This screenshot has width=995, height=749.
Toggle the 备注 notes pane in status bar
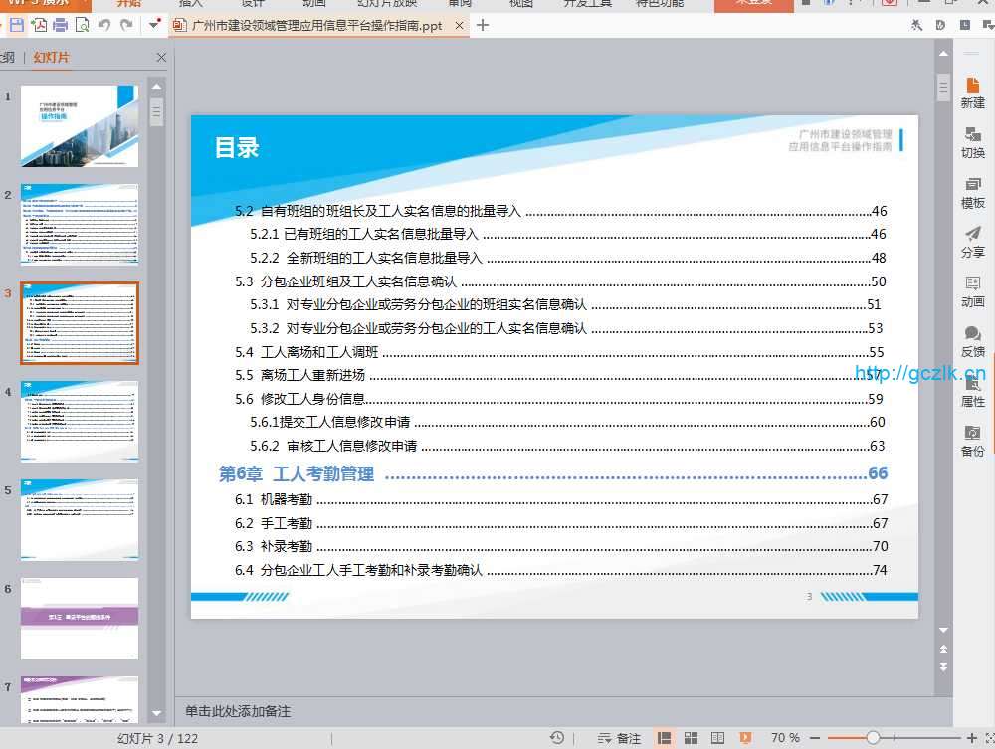(619, 738)
